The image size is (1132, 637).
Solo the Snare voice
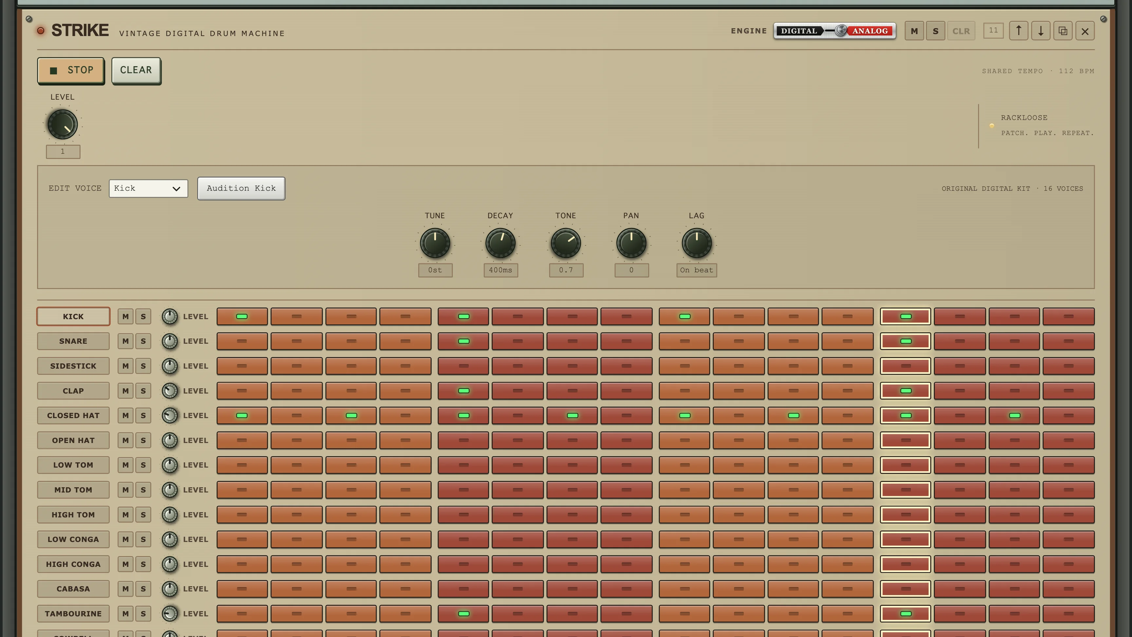(x=143, y=341)
